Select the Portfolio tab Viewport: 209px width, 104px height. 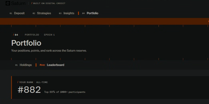[x=90, y=13]
